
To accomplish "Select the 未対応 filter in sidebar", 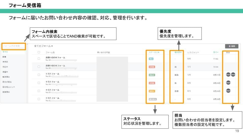I will point(5,62).
